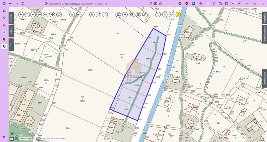Click building labeled 448m
The image size is (267, 142).
(x=176, y=80)
